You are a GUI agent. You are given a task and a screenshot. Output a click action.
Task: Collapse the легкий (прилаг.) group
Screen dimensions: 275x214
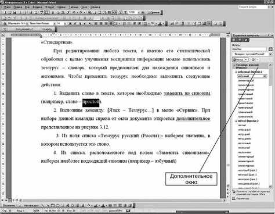tap(236, 121)
